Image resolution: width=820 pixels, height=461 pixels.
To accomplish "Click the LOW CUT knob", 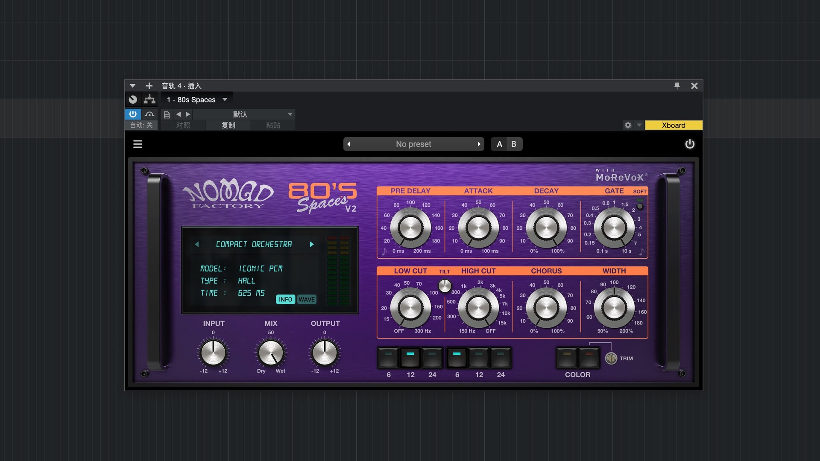I will click(x=410, y=307).
